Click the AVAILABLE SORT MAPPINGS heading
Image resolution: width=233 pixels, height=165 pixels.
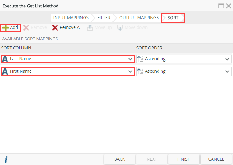click(x=30, y=39)
